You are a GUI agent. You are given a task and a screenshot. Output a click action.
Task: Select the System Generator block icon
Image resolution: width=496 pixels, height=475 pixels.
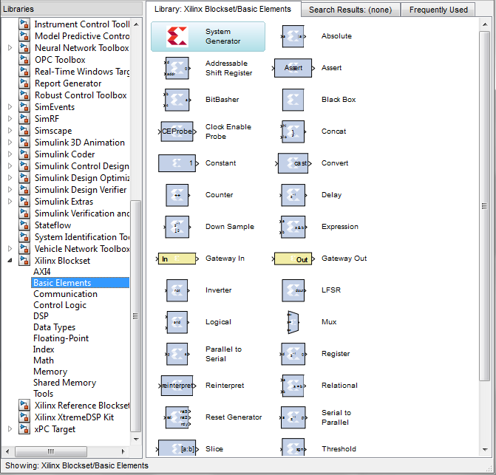coord(177,36)
